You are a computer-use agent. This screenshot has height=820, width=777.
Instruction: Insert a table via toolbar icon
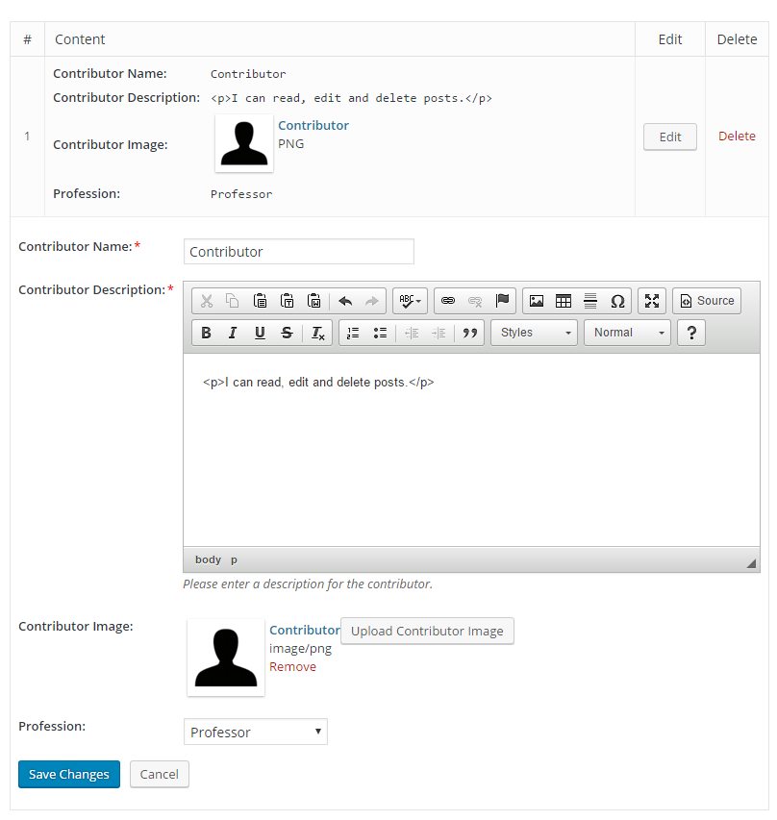[564, 301]
